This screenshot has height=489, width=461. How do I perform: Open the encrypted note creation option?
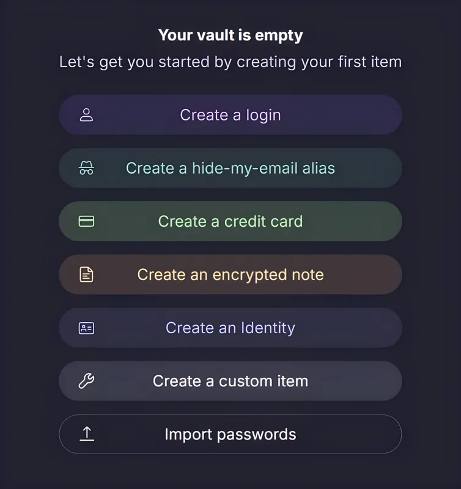point(230,274)
